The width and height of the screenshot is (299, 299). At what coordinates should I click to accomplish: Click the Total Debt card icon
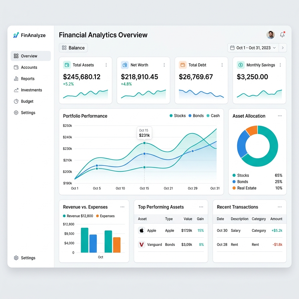point(183,65)
